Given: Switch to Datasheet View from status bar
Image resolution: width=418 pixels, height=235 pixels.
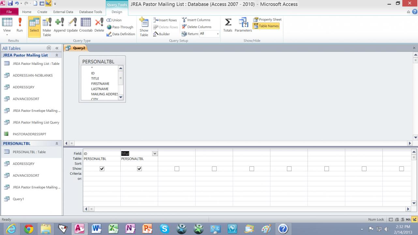Looking at the screenshot, I should coord(391,219).
